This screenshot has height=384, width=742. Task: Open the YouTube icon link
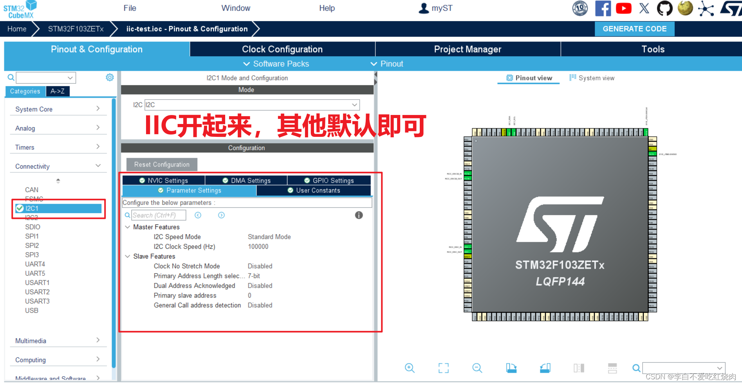pyautogui.click(x=624, y=8)
